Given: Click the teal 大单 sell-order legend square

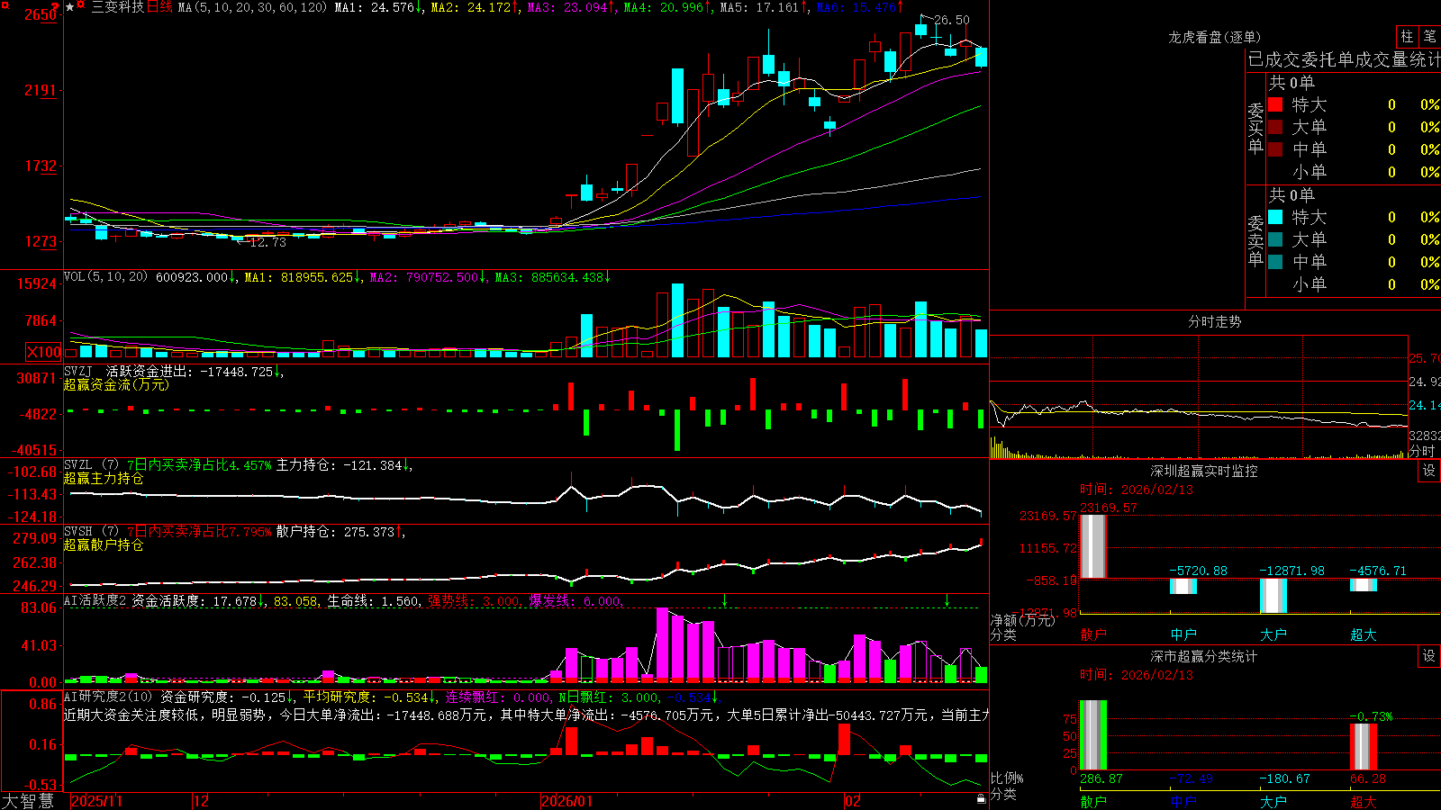Looking at the screenshot, I should coord(1275,239).
